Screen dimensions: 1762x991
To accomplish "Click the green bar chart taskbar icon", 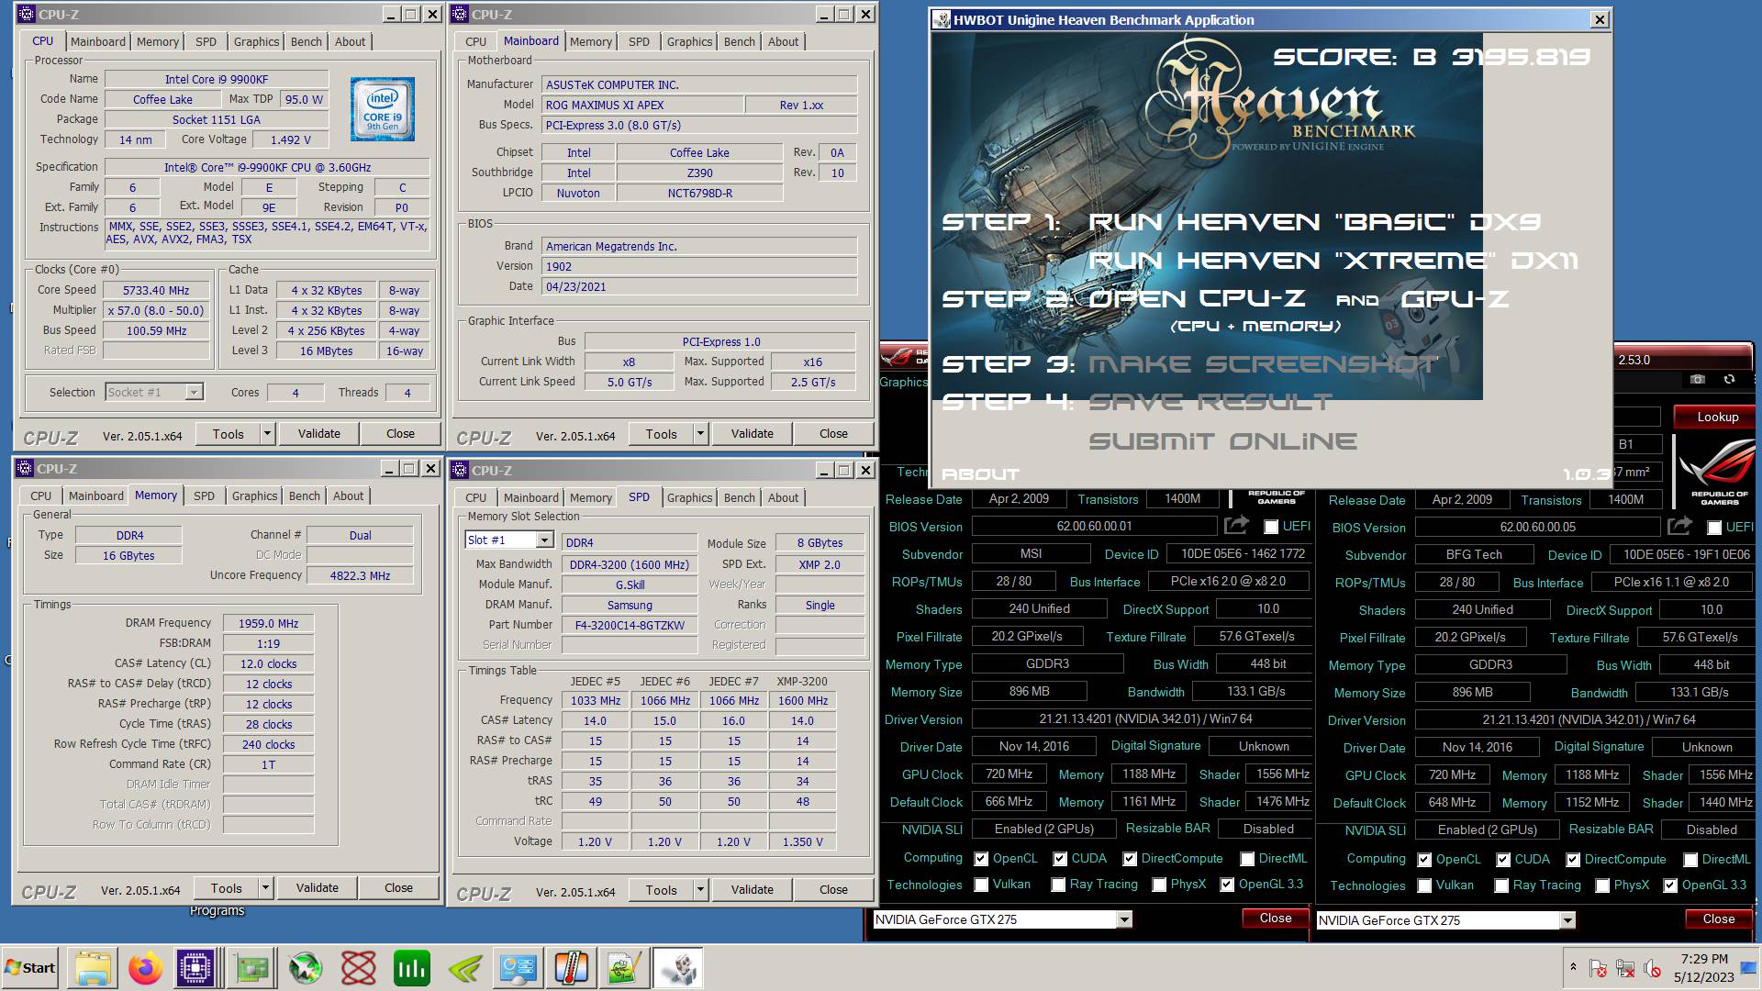I will (411, 968).
